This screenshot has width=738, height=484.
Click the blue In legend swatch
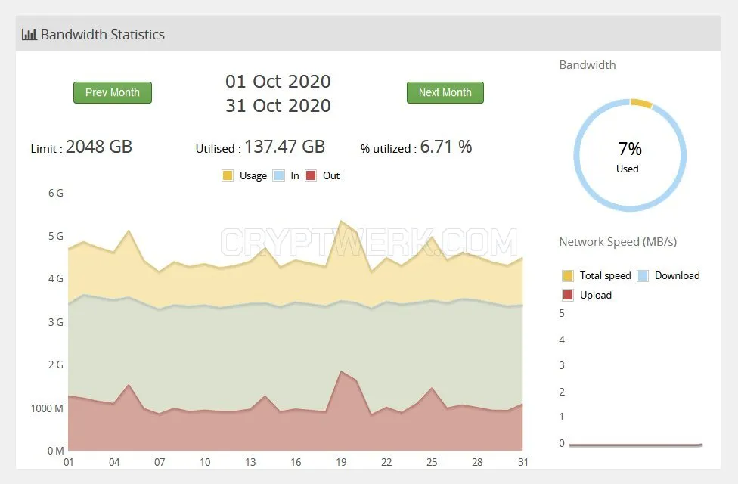pyautogui.click(x=278, y=175)
